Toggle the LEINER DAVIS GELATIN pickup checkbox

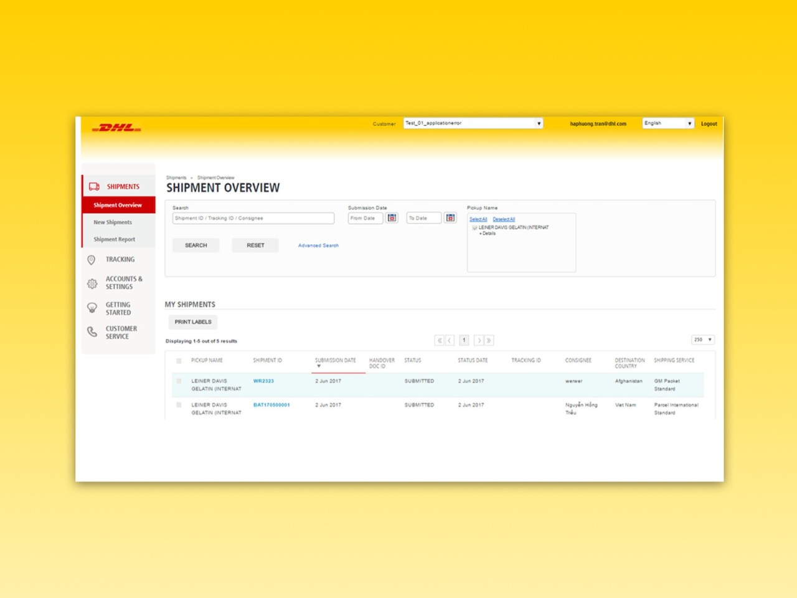pyautogui.click(x=474, y=228)
